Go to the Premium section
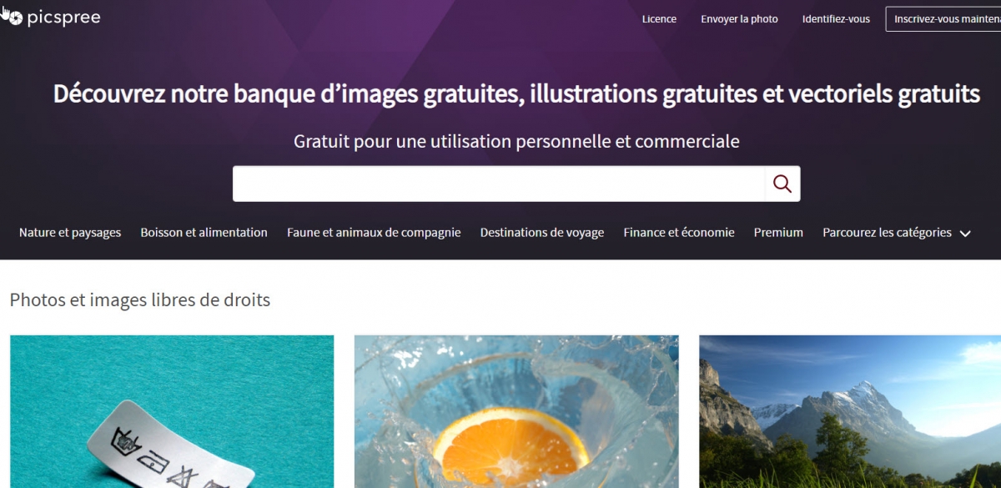Viewport: 1001px width, 488px height. pos(778,233)
